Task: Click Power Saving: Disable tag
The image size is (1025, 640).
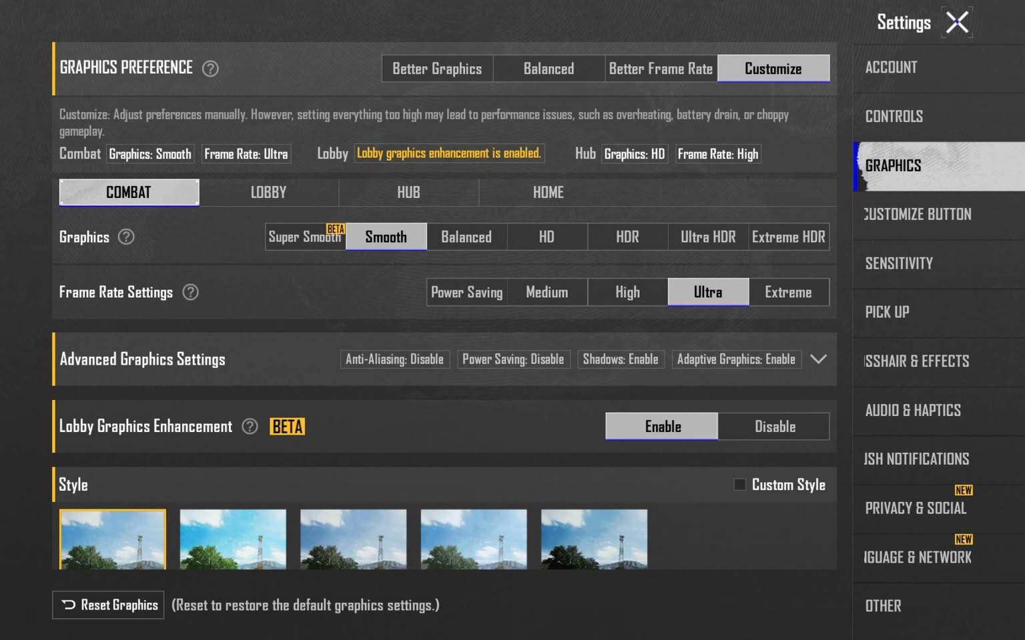Action: coord(513,359)
